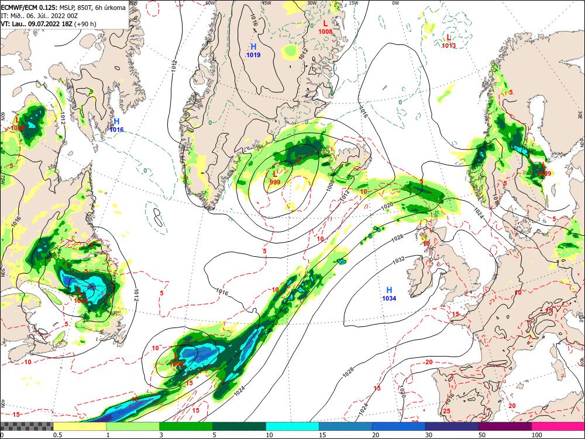This screenshot has height=439, width=585.
Task: Select the medium green 3–5 mm legend swatch
Action: (186, 426)
